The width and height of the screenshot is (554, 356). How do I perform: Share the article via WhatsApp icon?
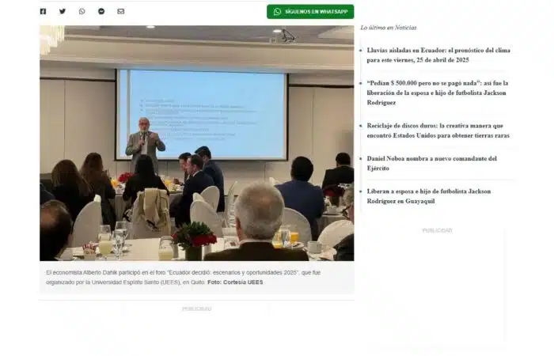pyautogui.click(x=82, y=11)
